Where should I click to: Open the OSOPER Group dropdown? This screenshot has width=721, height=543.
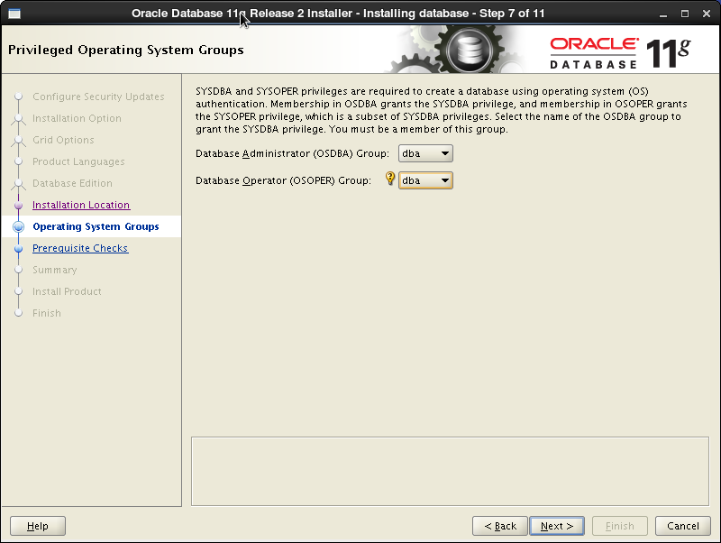[x=425, y=180]
